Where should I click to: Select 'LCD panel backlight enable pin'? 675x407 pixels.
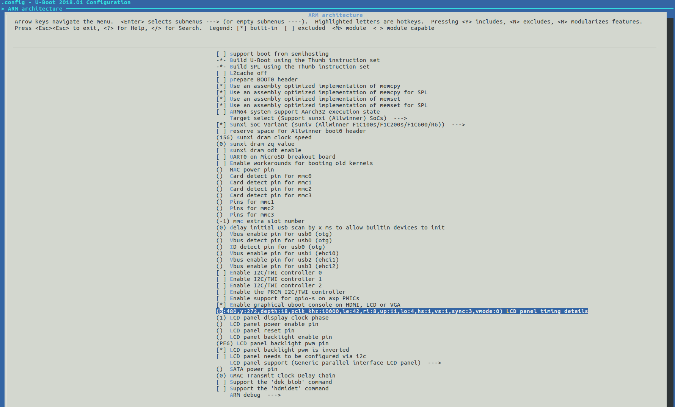pos(274,337)
